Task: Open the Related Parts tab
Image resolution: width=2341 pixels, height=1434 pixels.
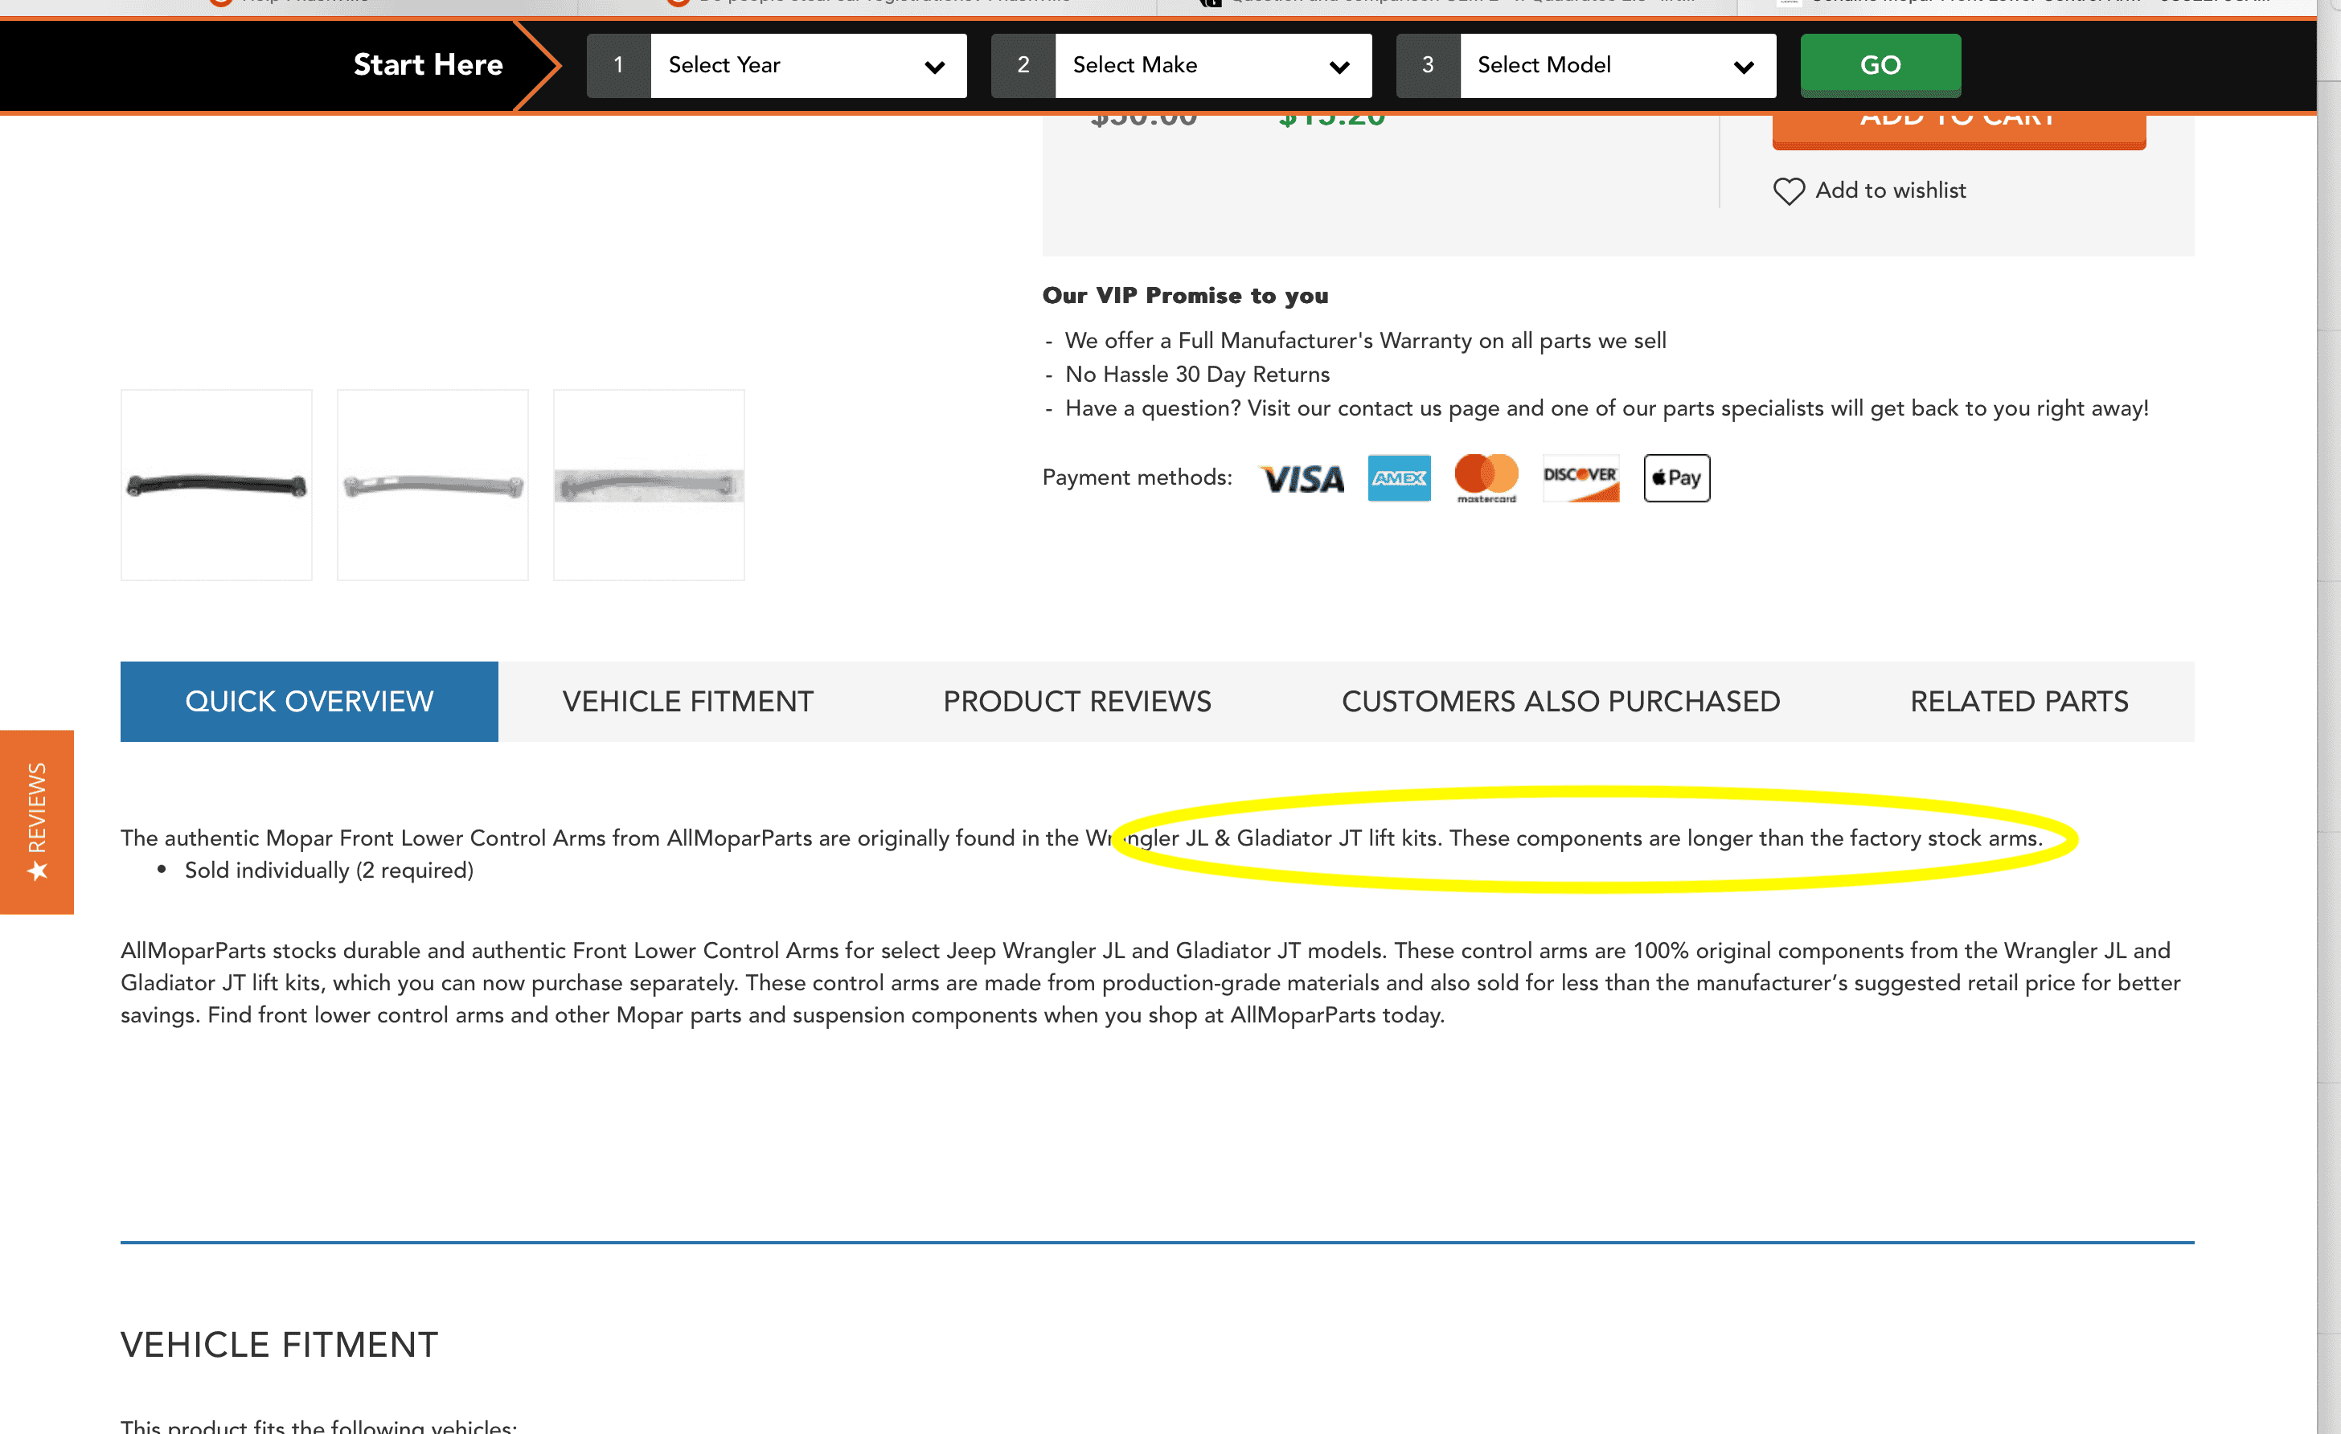Action: (2019, 701)
